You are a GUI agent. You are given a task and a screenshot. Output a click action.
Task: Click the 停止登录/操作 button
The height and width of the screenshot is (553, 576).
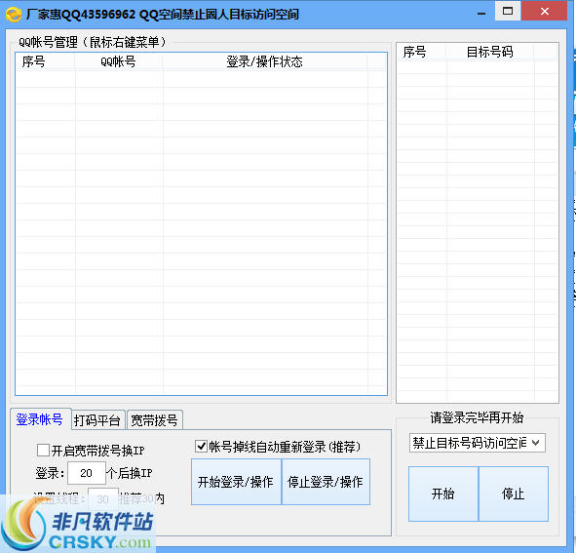pyautogui.click(x=326, y=482)
